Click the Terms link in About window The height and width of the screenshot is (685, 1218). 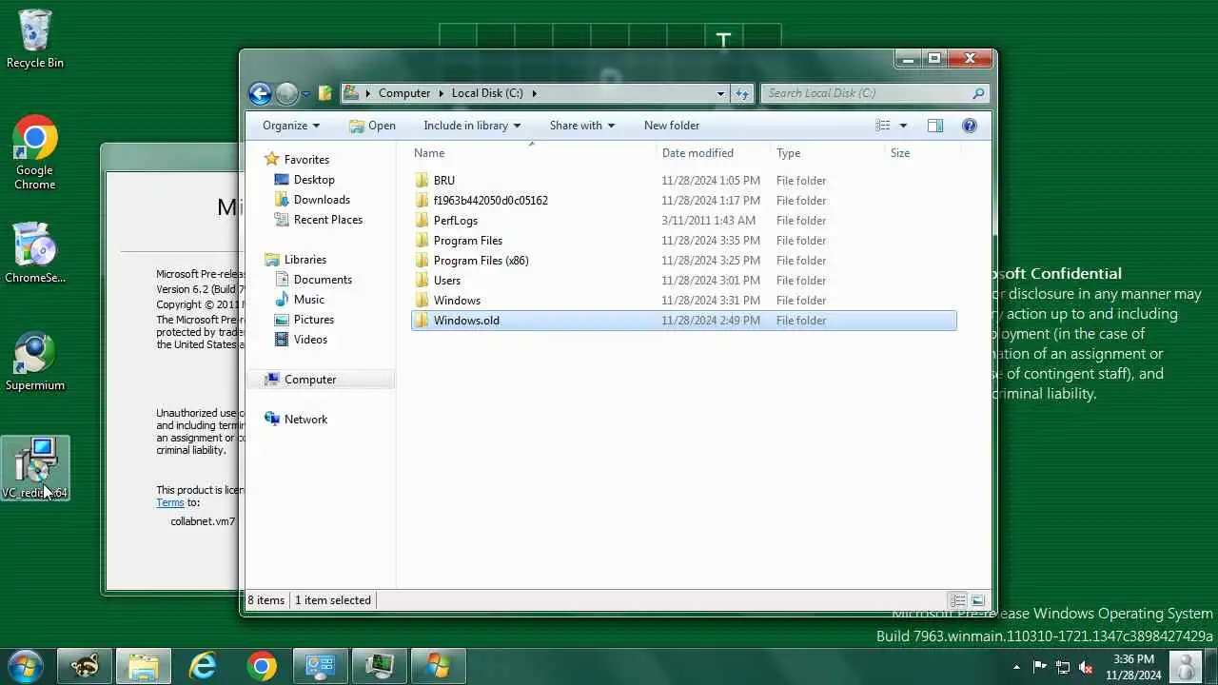[170, 502]
